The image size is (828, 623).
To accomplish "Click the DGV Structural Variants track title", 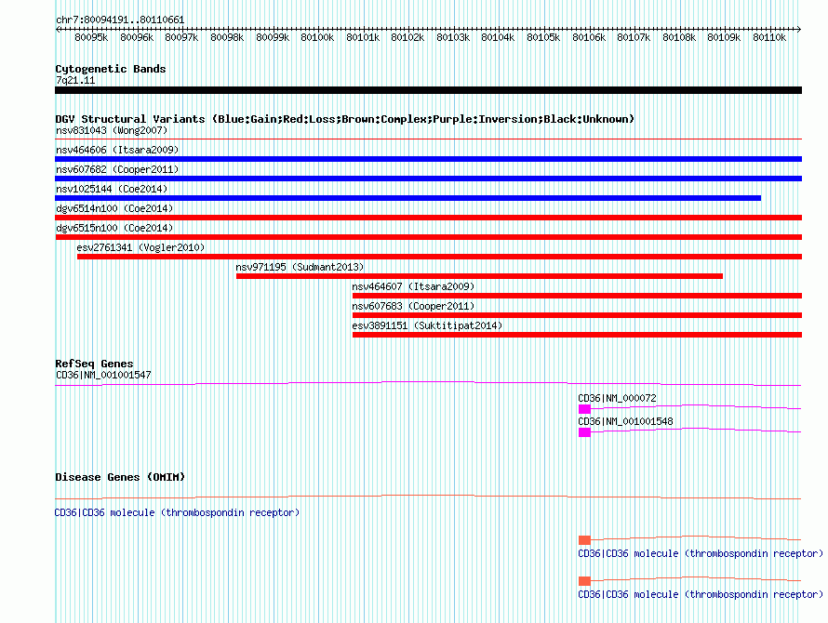I will coord(345,119).
